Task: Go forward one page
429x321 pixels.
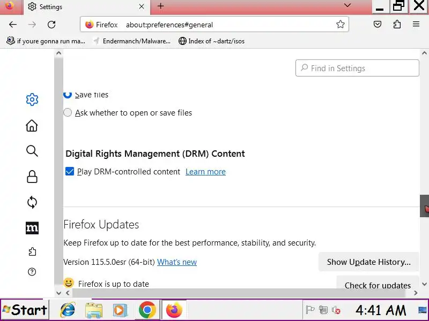Action: coord(32,25)
